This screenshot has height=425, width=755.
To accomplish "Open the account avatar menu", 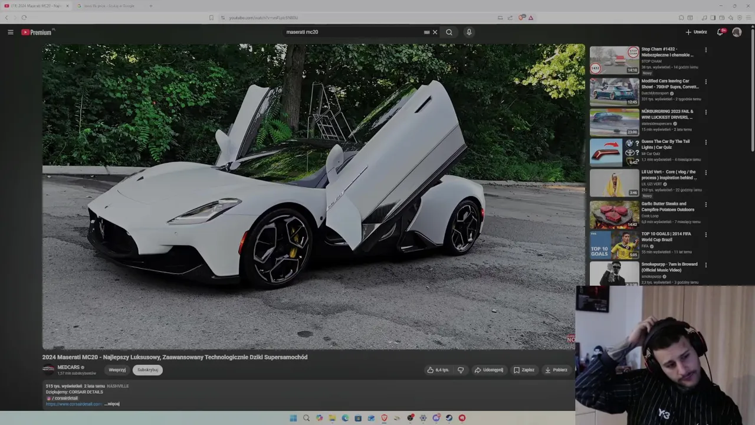I will coord(737,32).
